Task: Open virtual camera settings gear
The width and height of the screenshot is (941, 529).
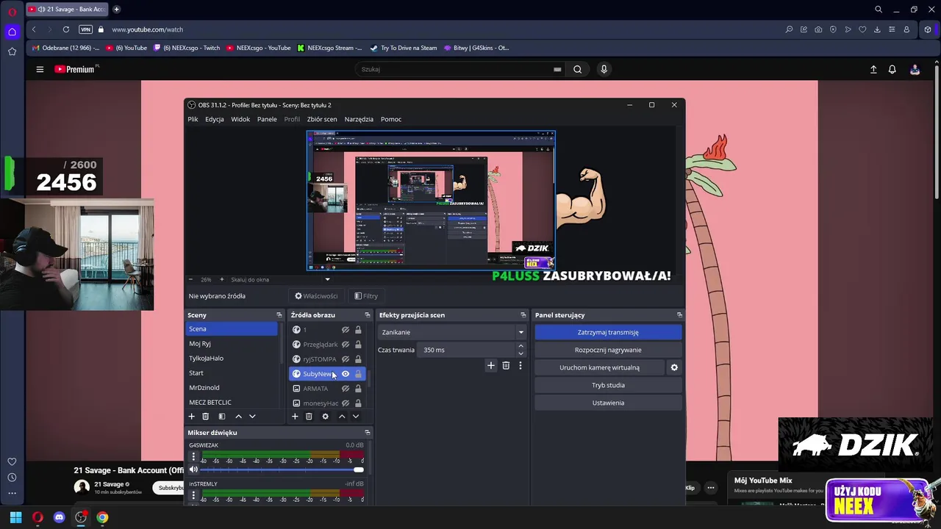Action: [x=674, y=367]
